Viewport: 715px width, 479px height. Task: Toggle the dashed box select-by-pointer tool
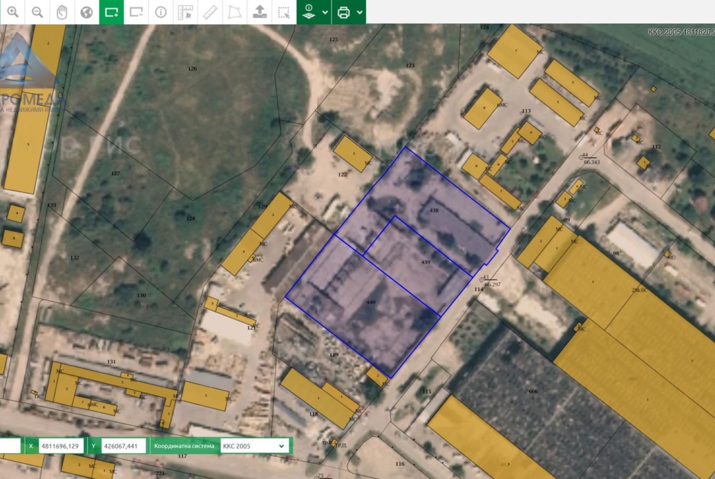click(x=284, y=12)
